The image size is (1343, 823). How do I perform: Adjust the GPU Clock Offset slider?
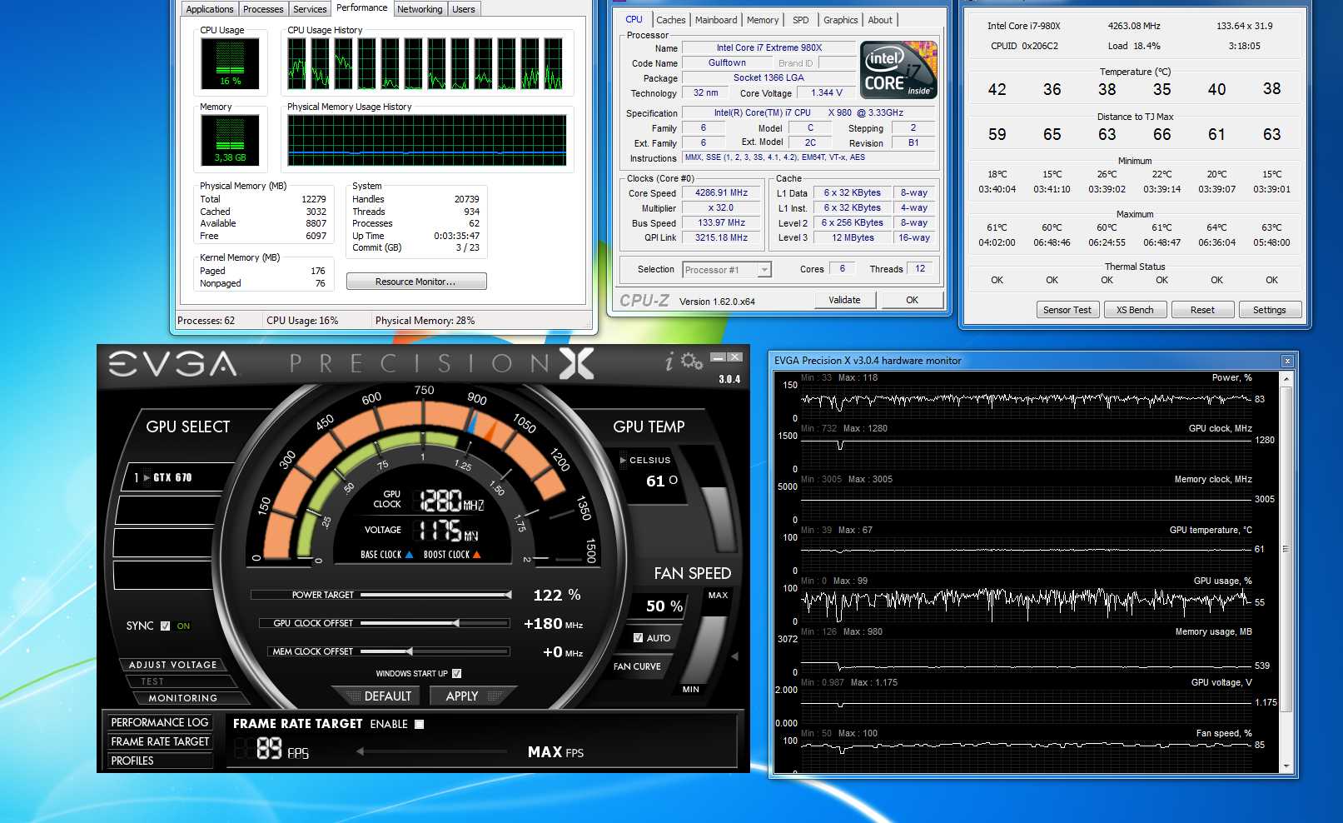tap(435, 623)
